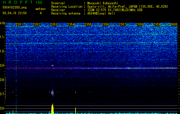Click the 0.6 kHz axis label
The image size is (180, 114).
click(3, 108)
